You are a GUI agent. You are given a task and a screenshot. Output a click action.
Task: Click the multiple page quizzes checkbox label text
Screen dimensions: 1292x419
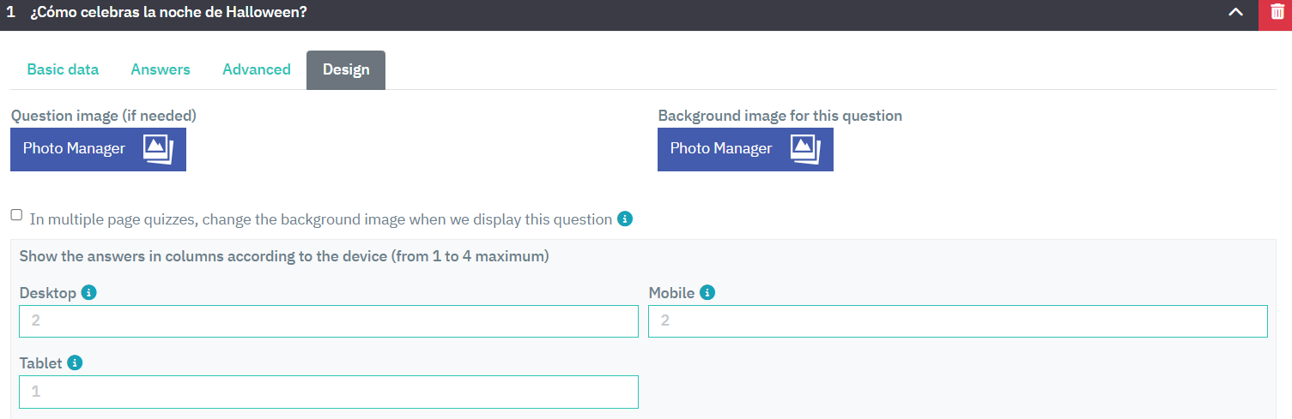(x=321, y=219)
